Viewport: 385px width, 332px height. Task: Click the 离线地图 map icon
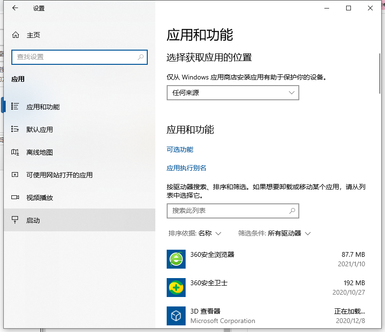click(15, 152)
